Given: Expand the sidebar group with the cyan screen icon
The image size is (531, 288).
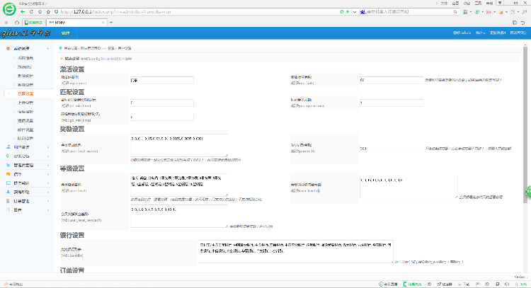Looking at the screenshot, I should click(47, 183).
